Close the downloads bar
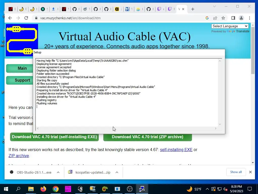This screenshot has width=258, height=194. click(x=250, y=172)
